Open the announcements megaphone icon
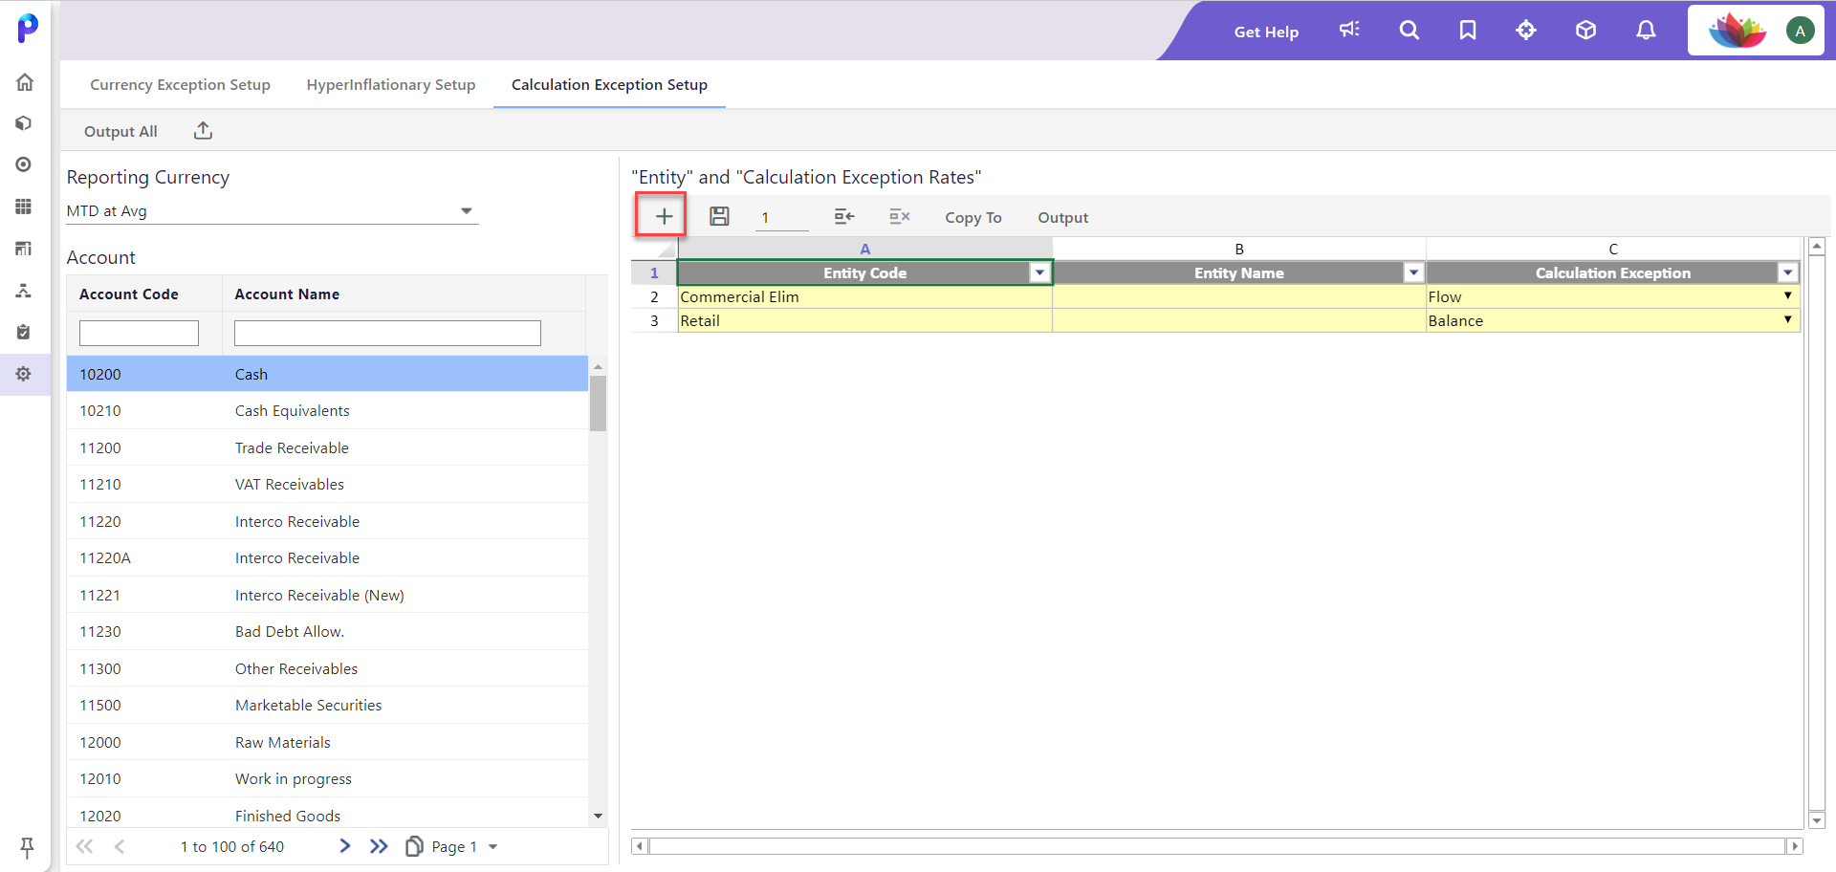 coord(1349,31)
